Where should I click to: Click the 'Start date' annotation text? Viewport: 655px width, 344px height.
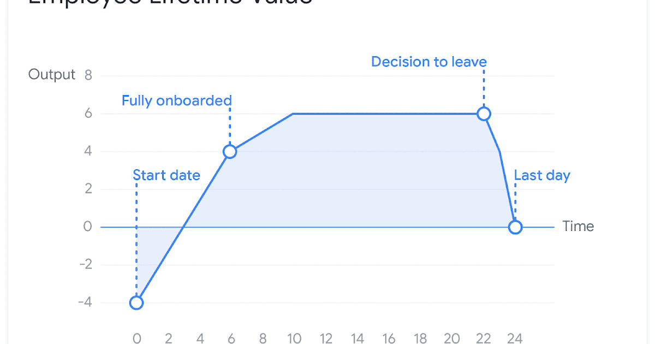(x=166, y=175)
